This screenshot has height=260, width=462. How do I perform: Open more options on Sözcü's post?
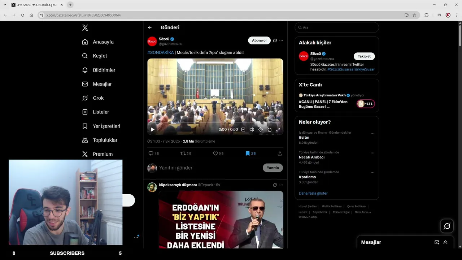coord(281,40)
